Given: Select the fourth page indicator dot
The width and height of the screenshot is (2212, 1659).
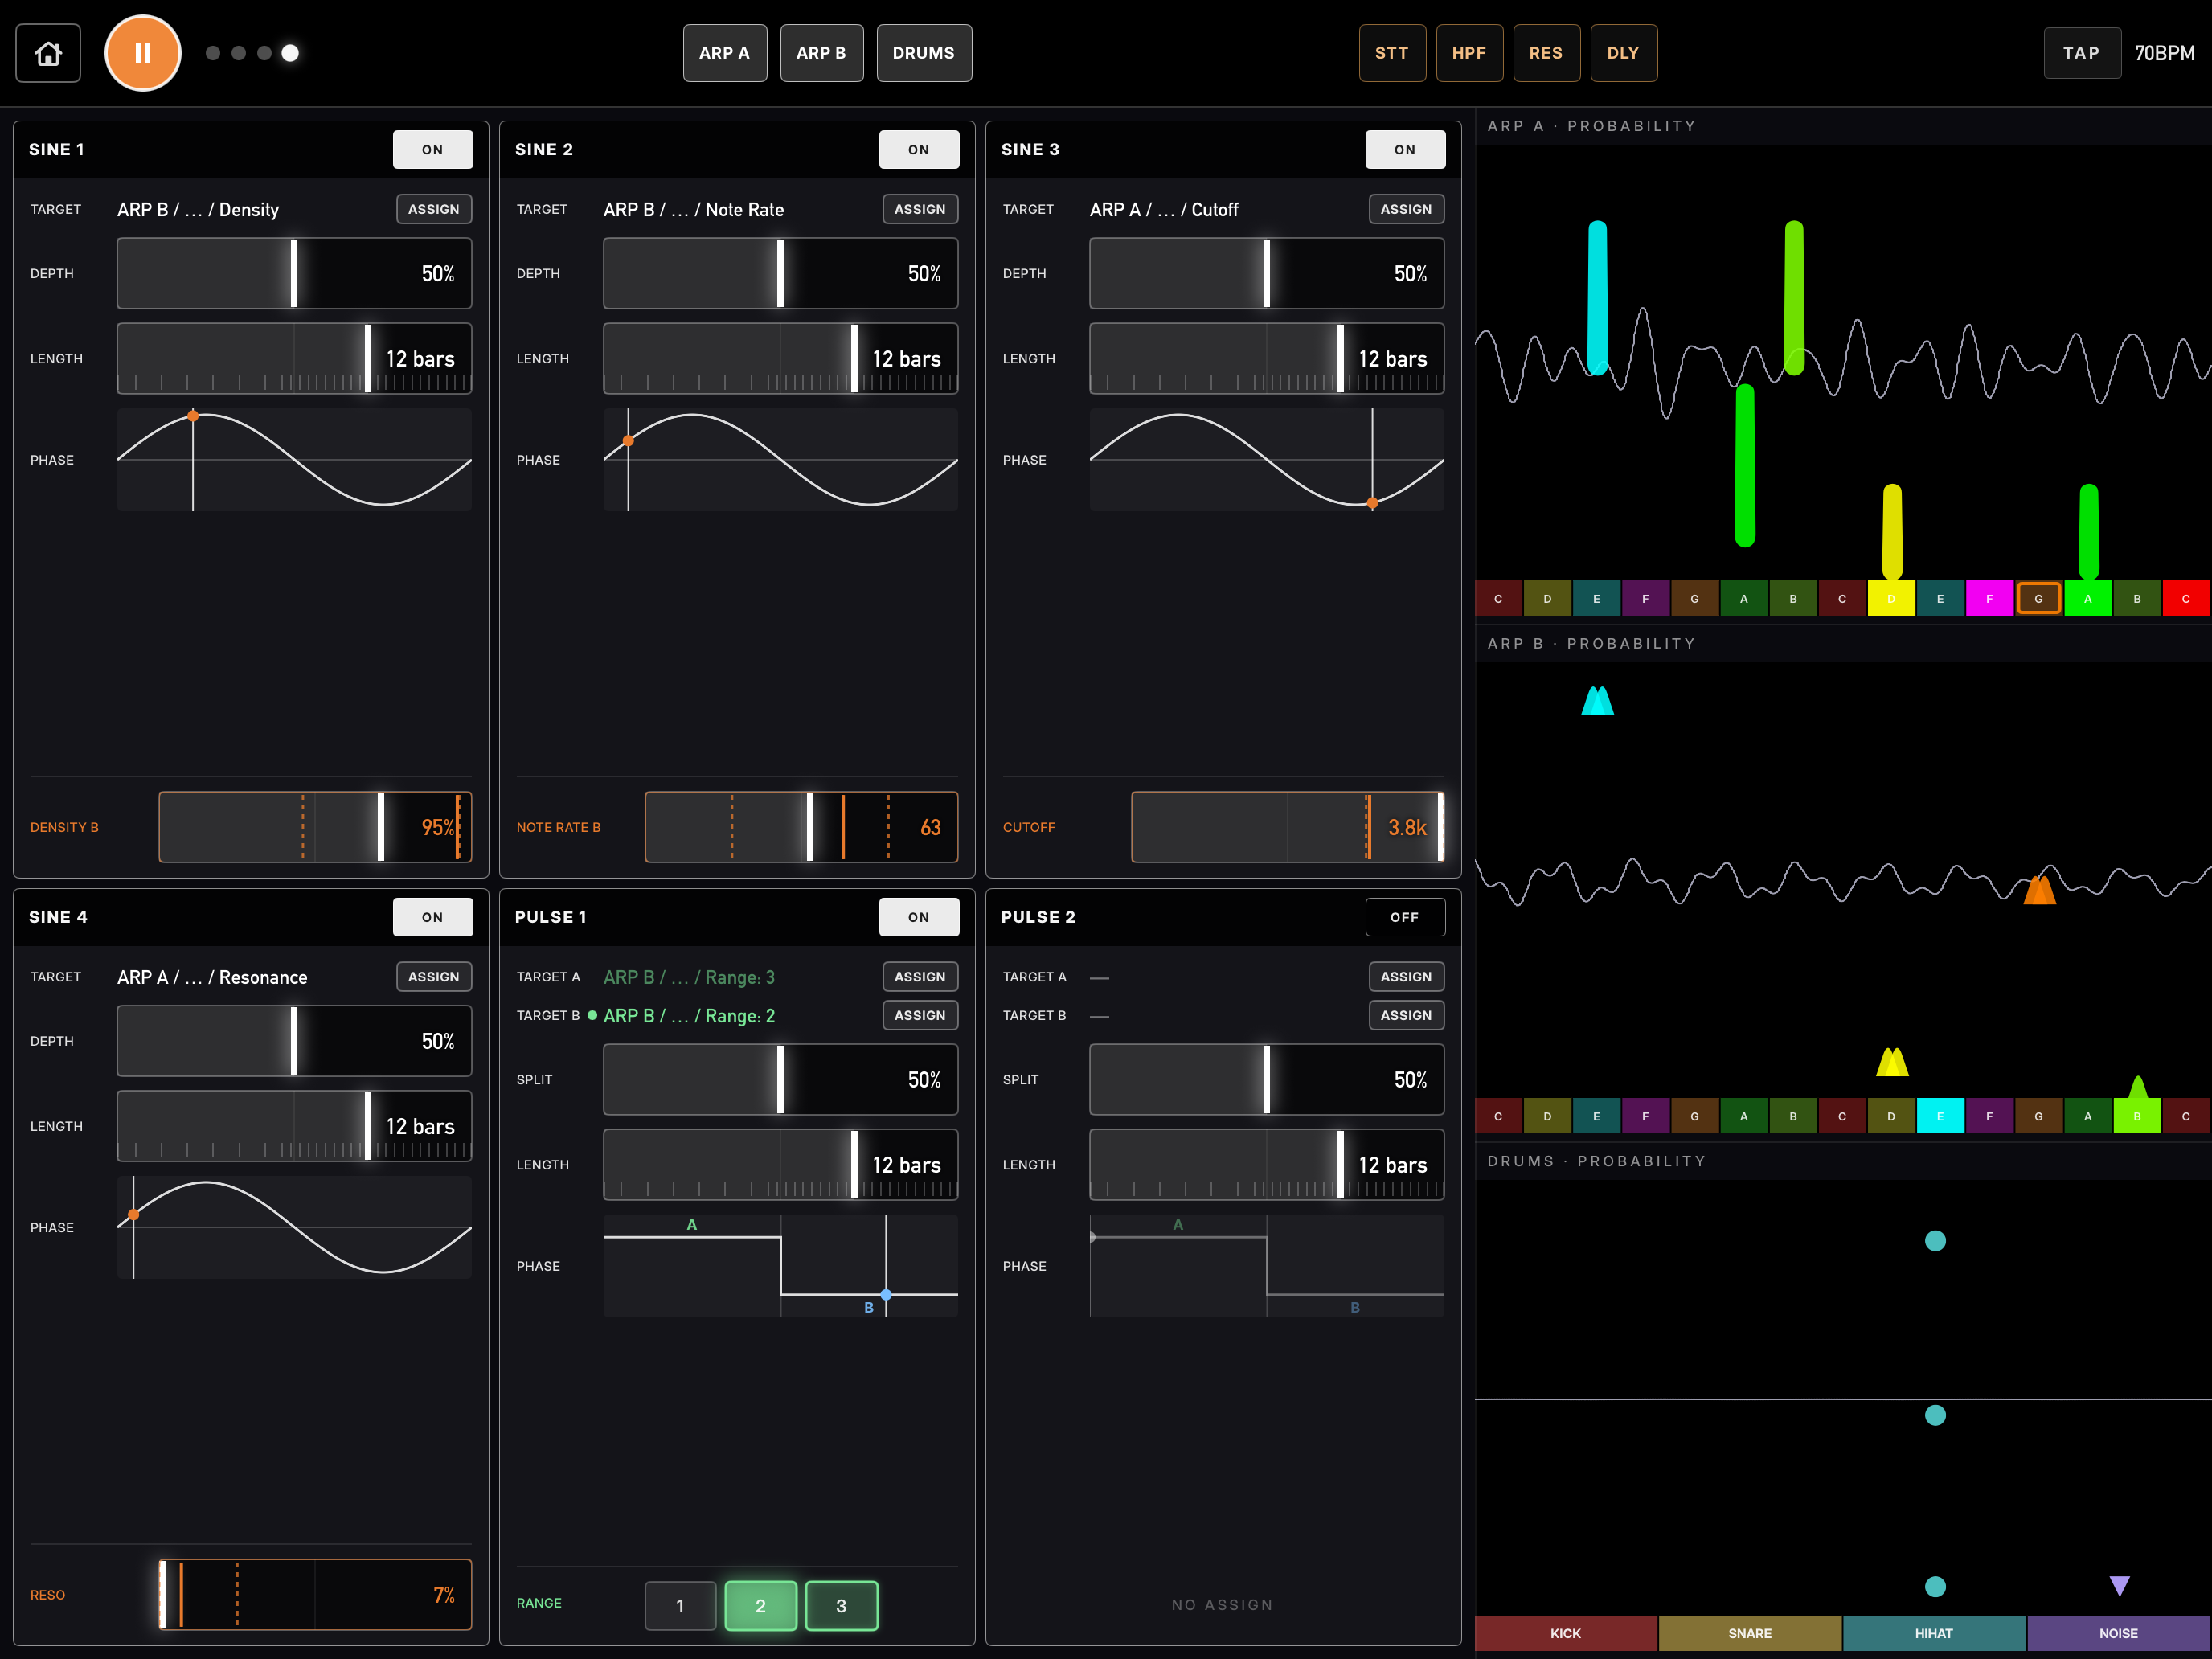Looking at the screenshot, I should [x=290, y=53].
